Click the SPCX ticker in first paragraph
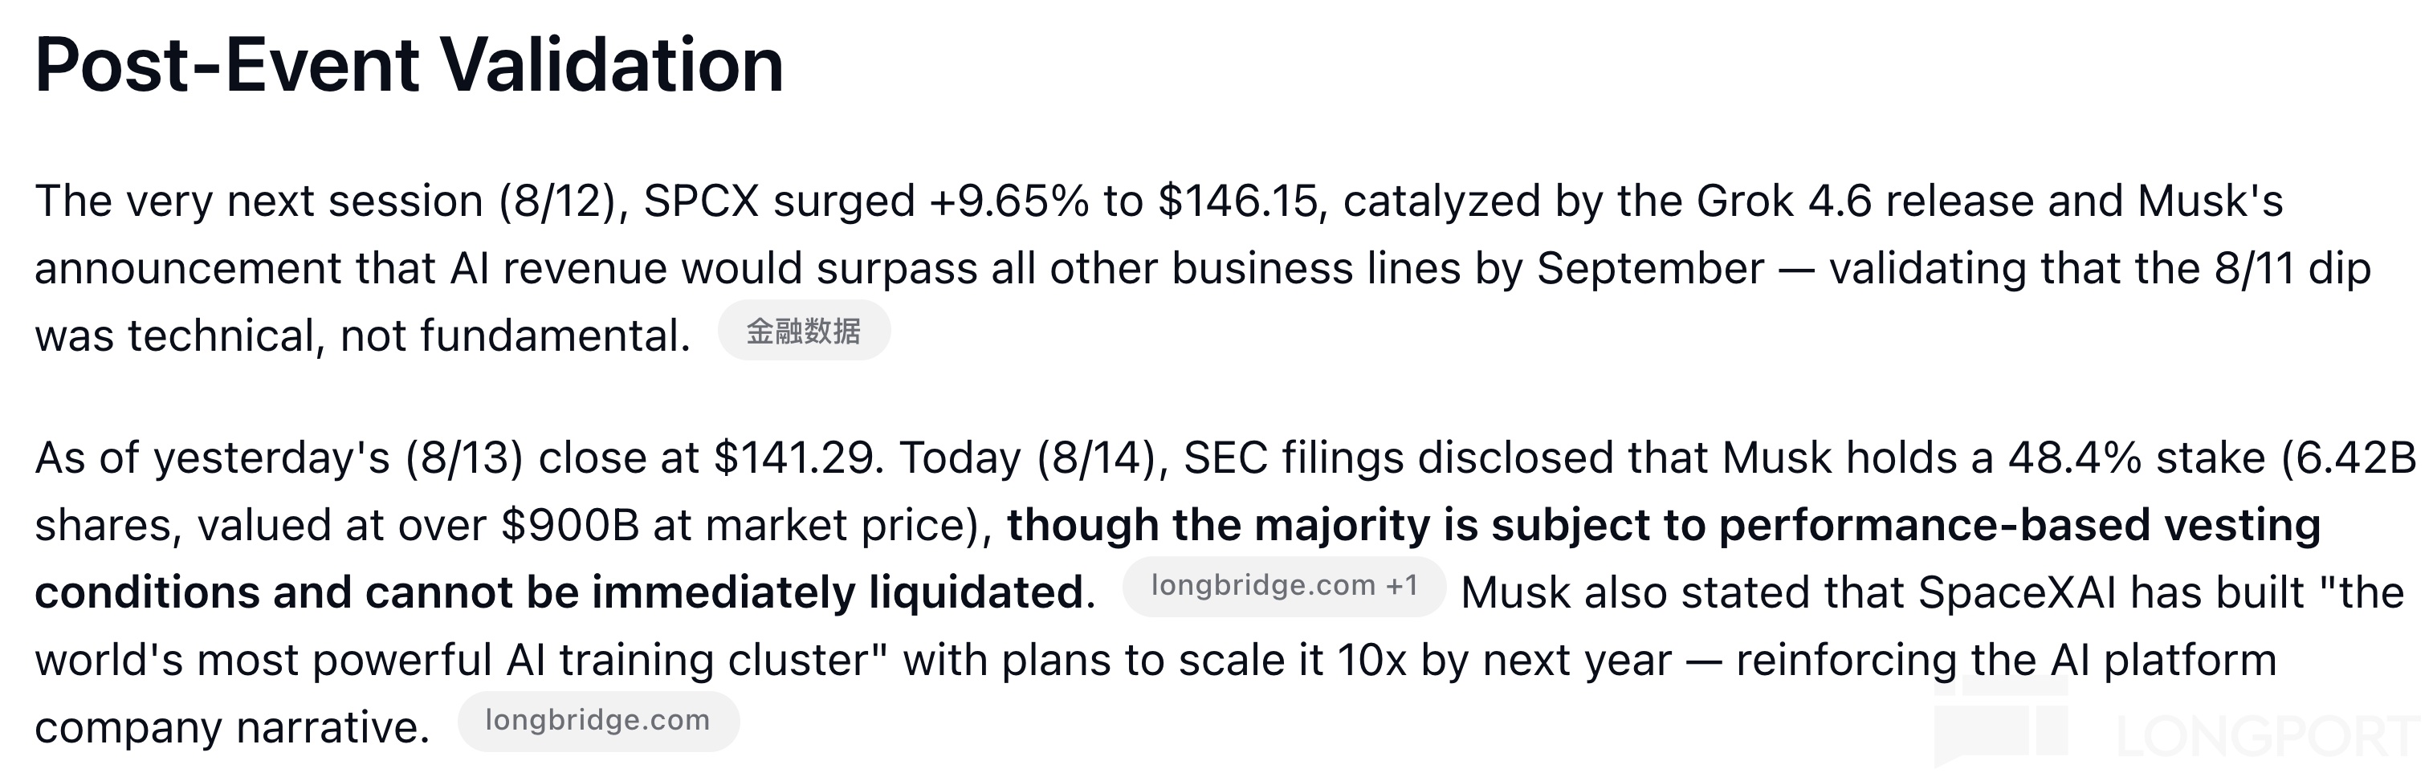The height and width of the screenshot is (781, 2433). tap(701, 201)
